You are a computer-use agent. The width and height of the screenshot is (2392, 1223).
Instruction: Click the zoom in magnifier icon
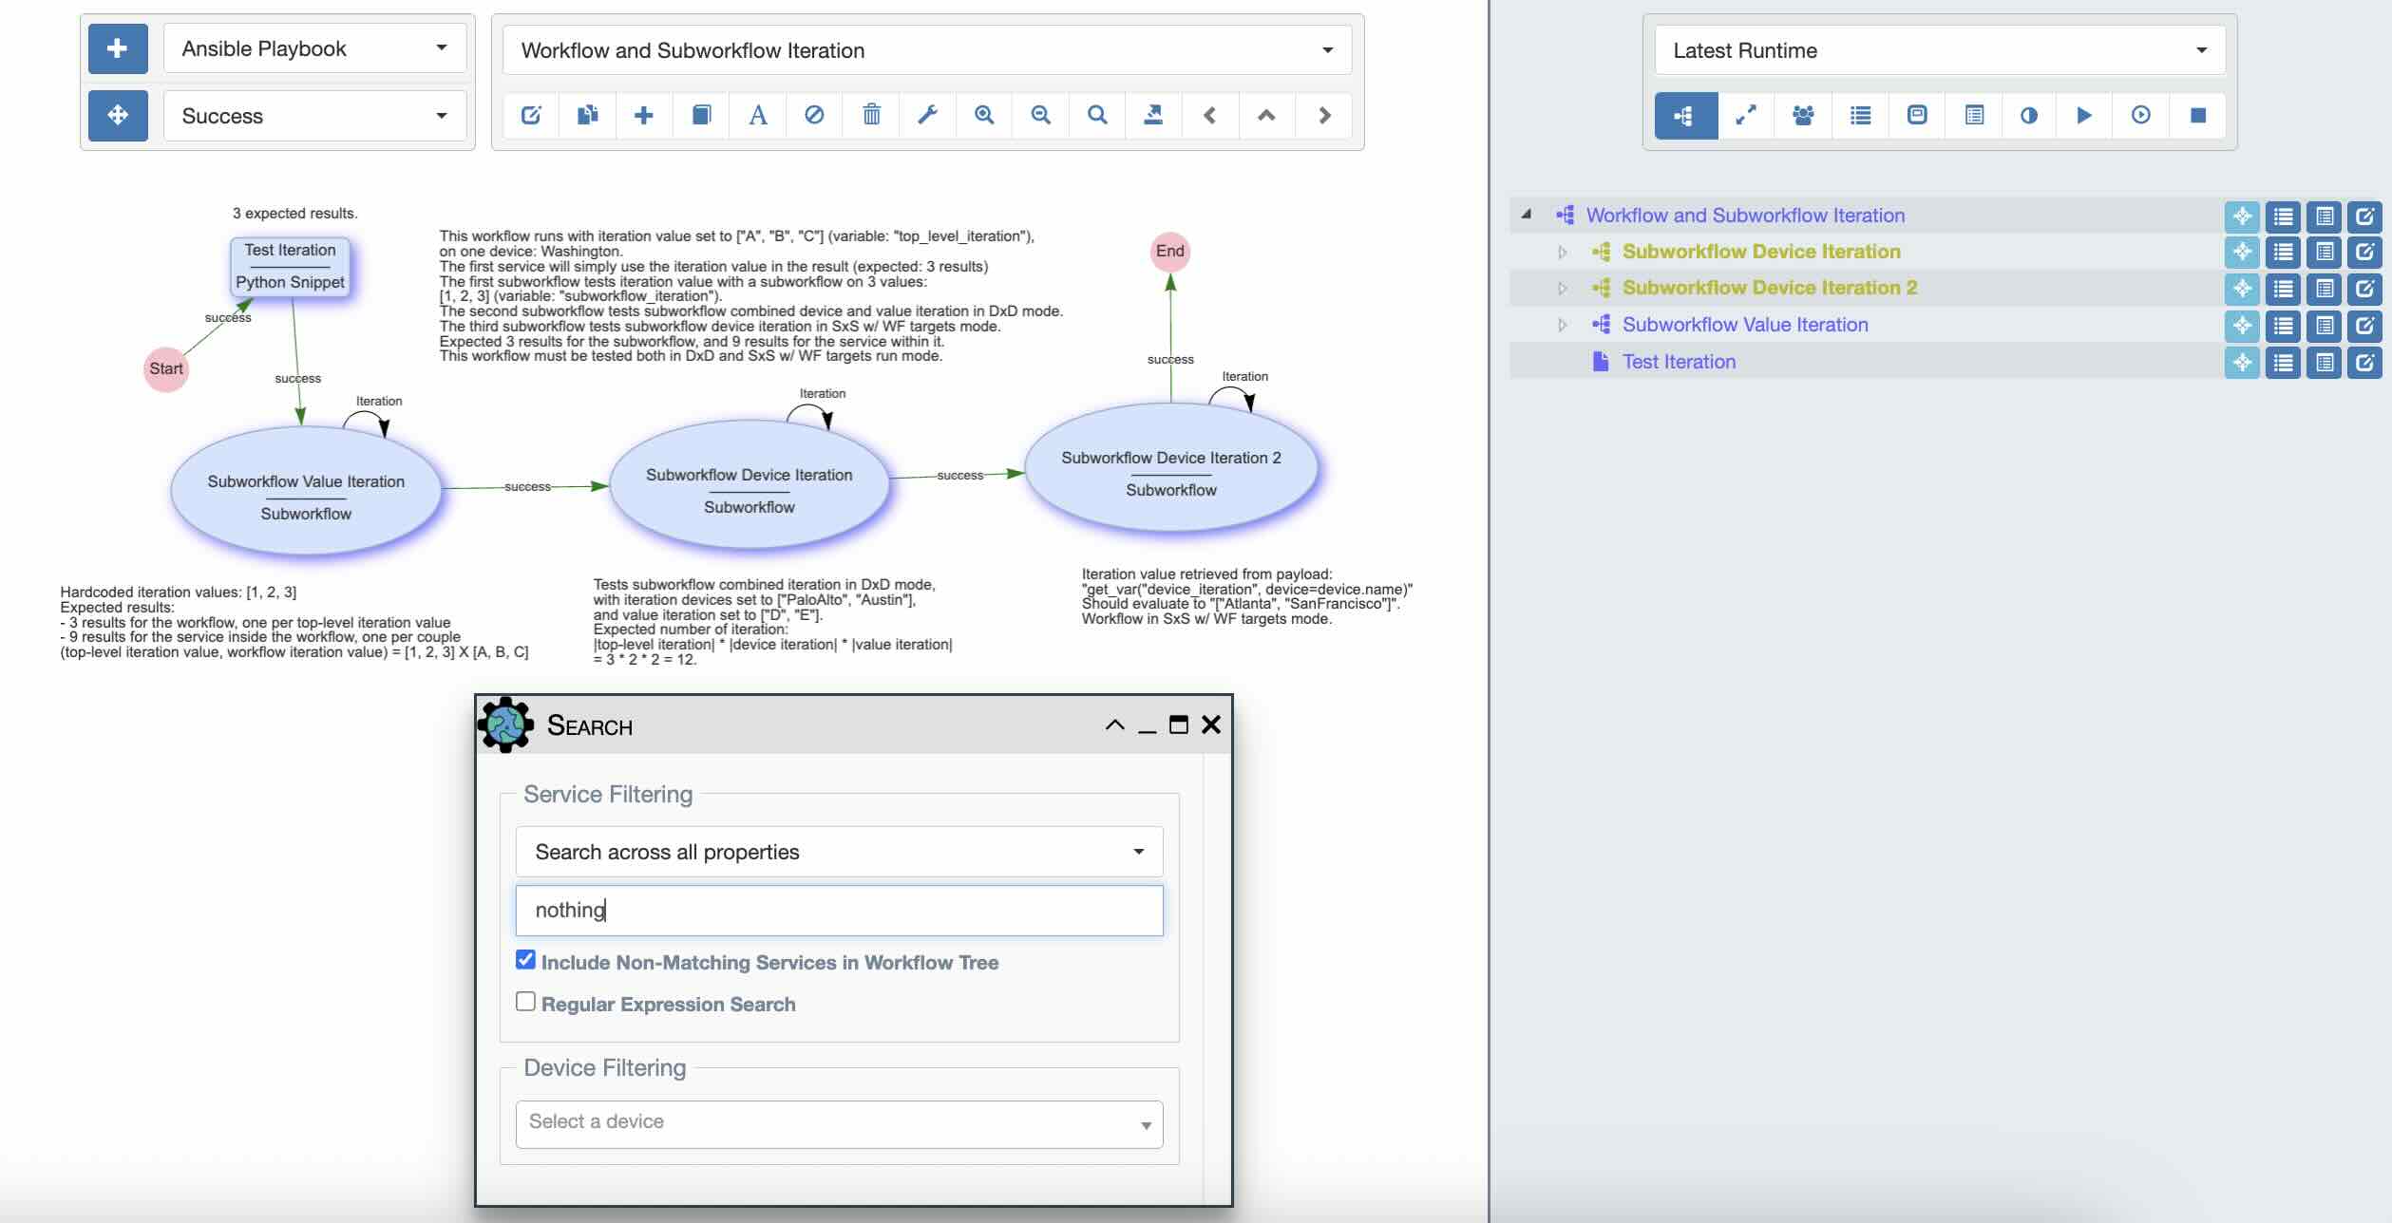pyautogui.click(x=984, y=116)
